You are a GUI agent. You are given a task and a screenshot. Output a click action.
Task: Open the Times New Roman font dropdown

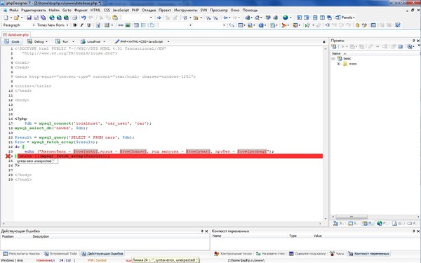[67, 25]
